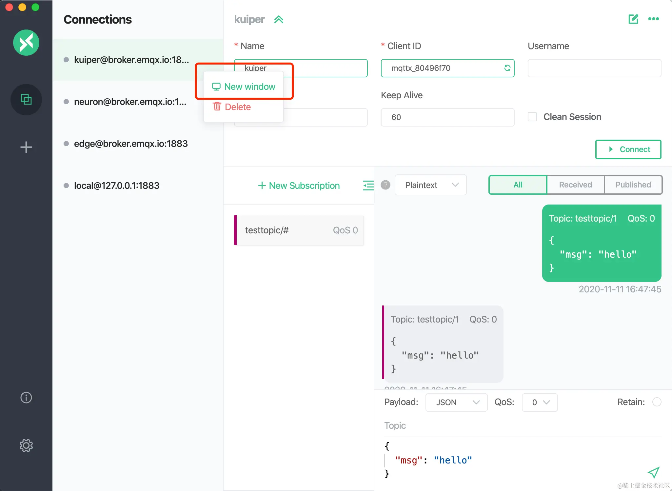672x491 pixels.
Task: Enable the Clean Session checkbox
Action: (532, 117)
